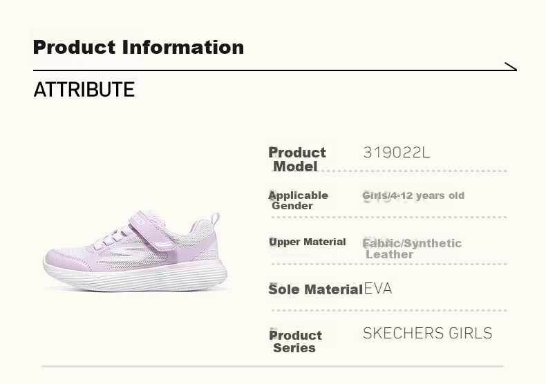Viewport: 546px width, 384px height.
Task: Select the Fabric/Synthetic Leather text
Action: (412, 249)
